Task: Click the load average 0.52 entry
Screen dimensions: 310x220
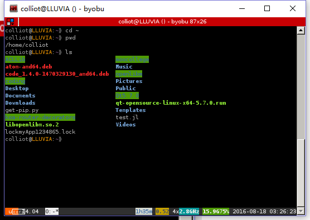Action: point(162,212)
